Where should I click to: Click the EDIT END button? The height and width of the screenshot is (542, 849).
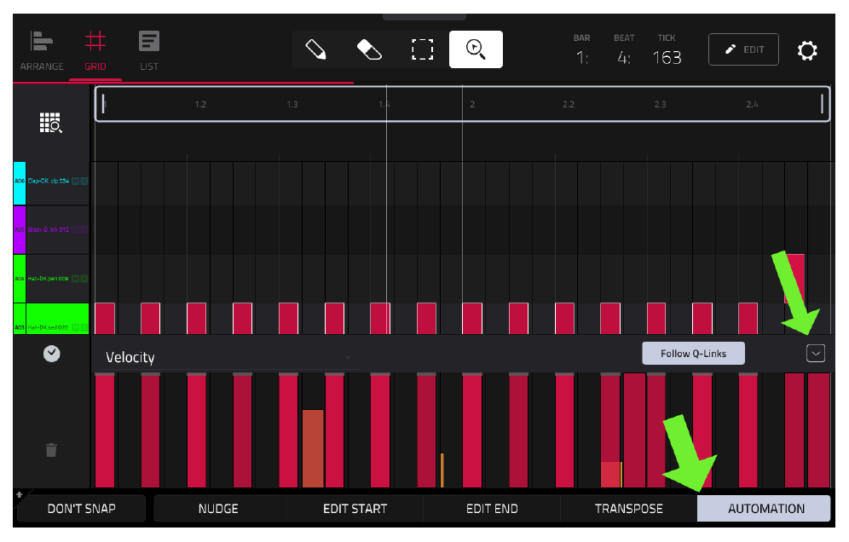click(x=492, y=509)
